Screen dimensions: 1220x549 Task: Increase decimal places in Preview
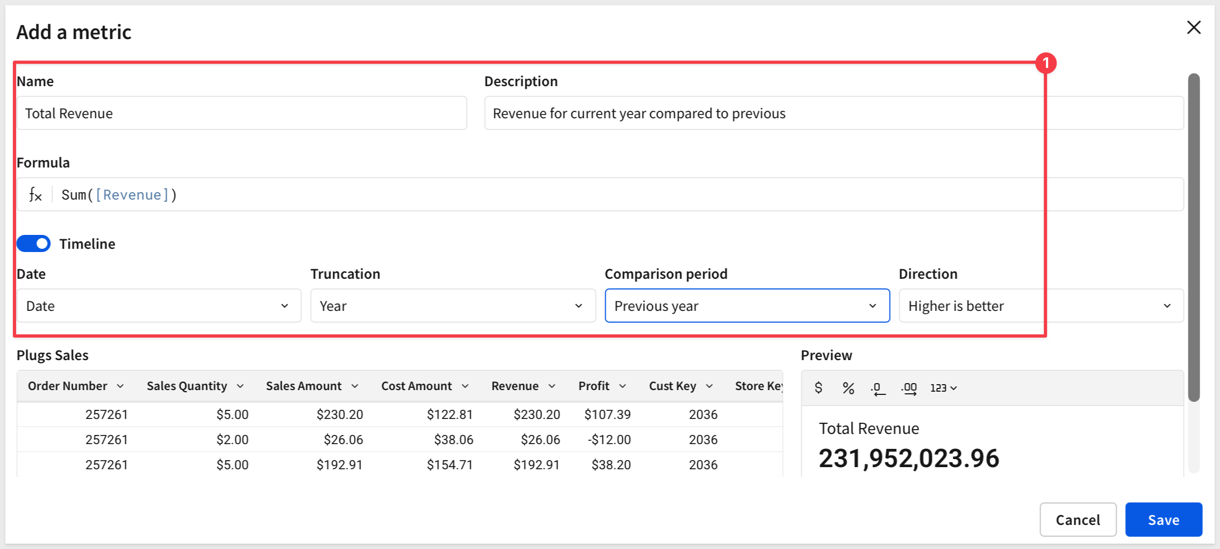[909, 388]
